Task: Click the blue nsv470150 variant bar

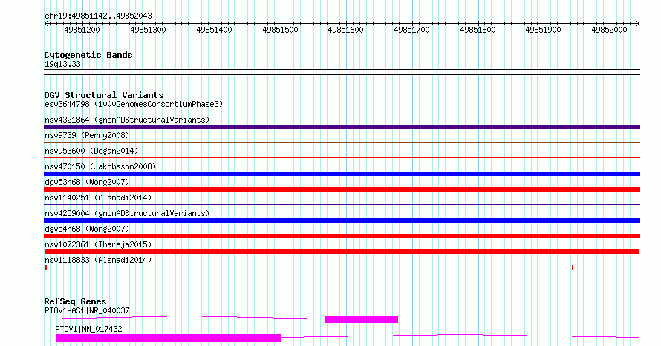Action: tap(342, 174)
